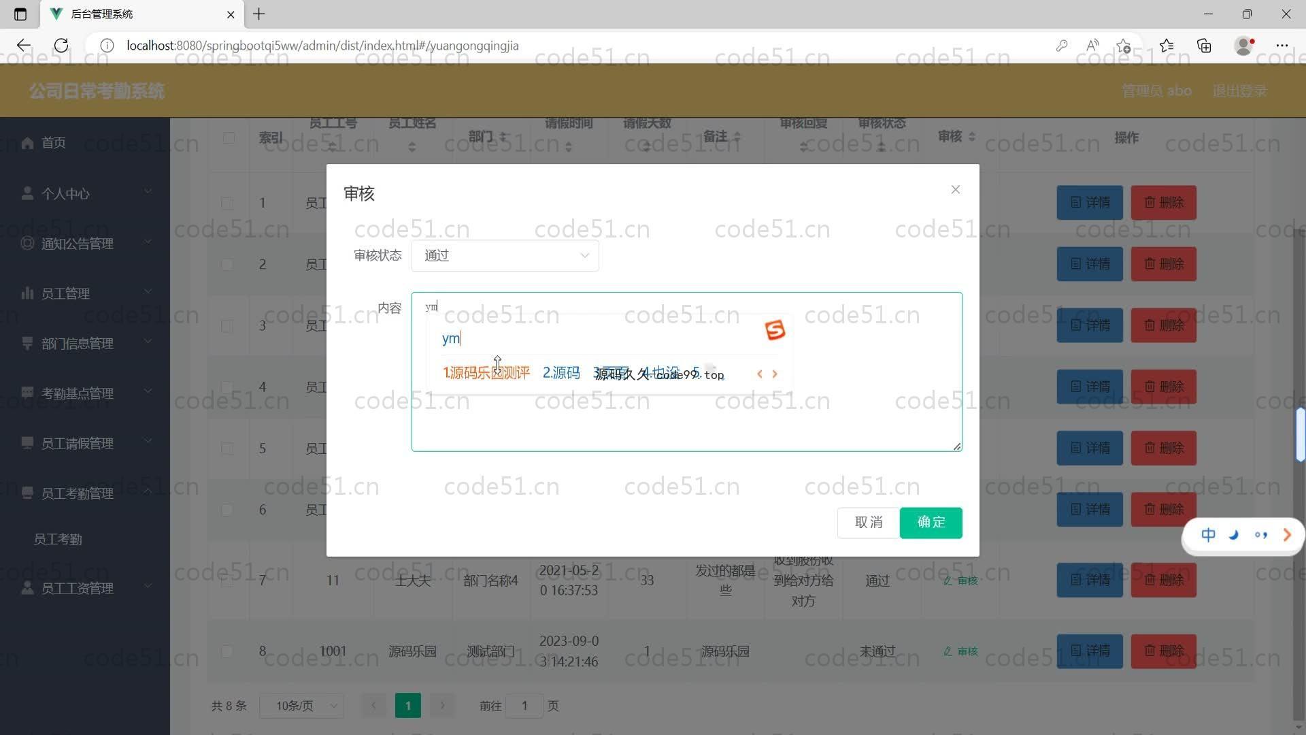Sort by 备注 column arrows
The width and height of the screenshot is (1306, 735).
(737, 137)
